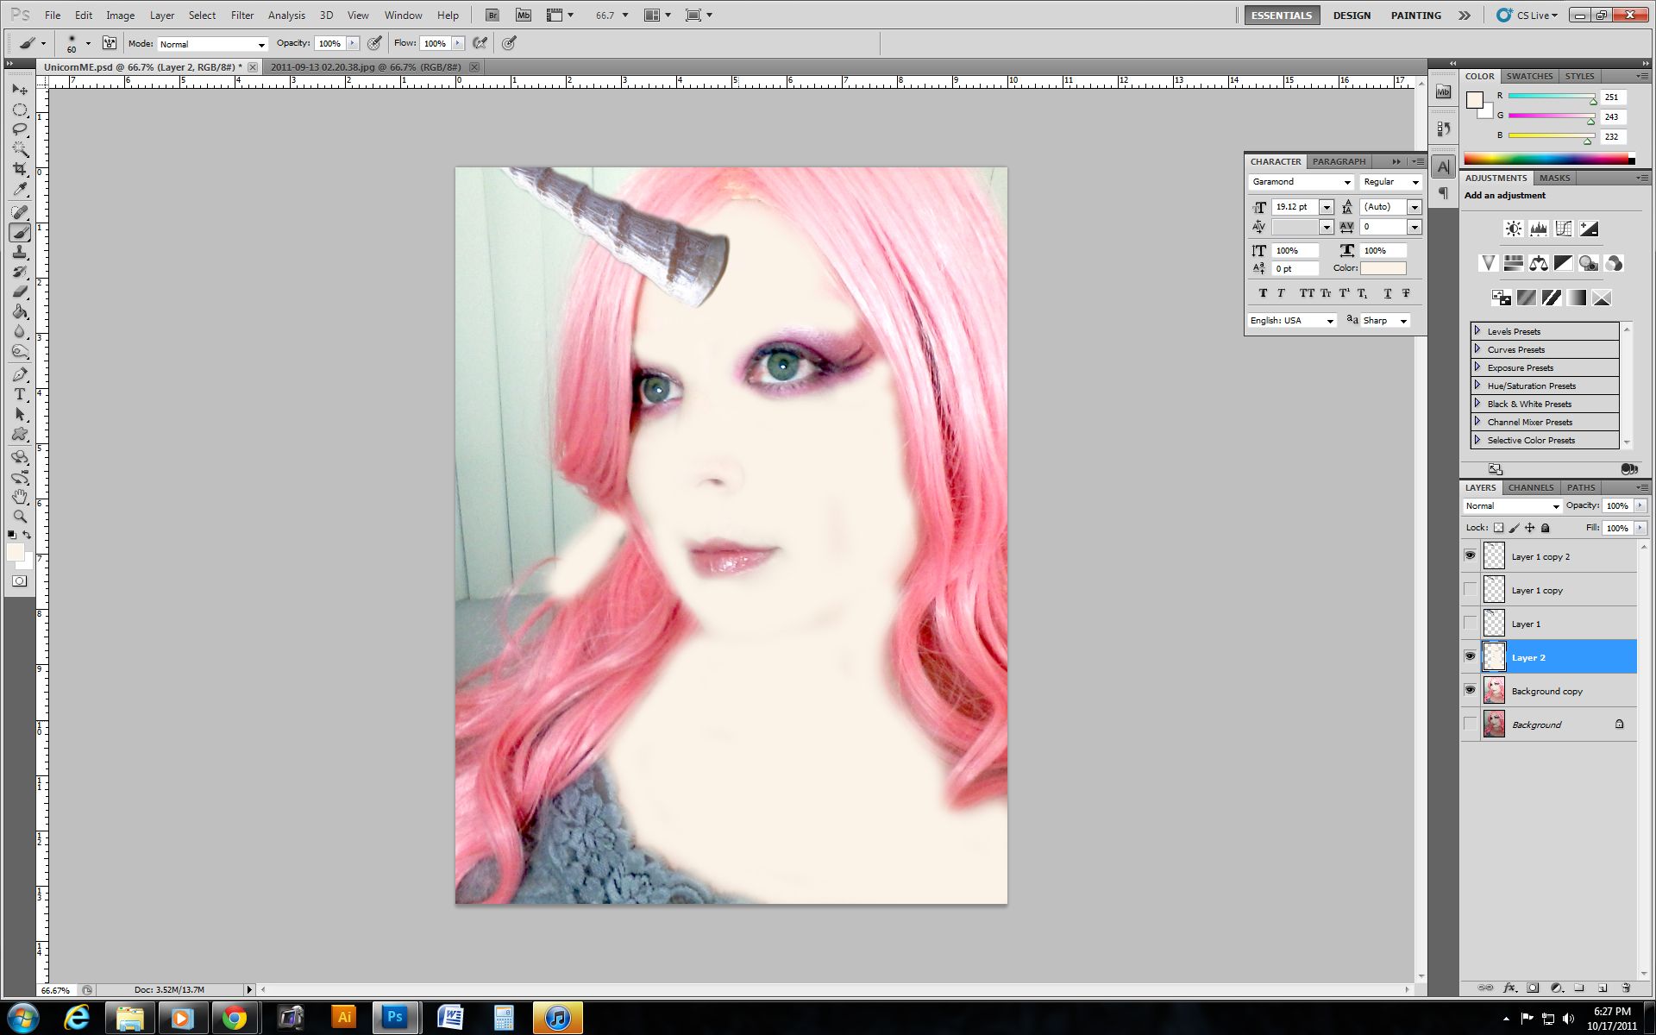
Task: Add layer style fx button
Action: click(x=1509, y=988)
